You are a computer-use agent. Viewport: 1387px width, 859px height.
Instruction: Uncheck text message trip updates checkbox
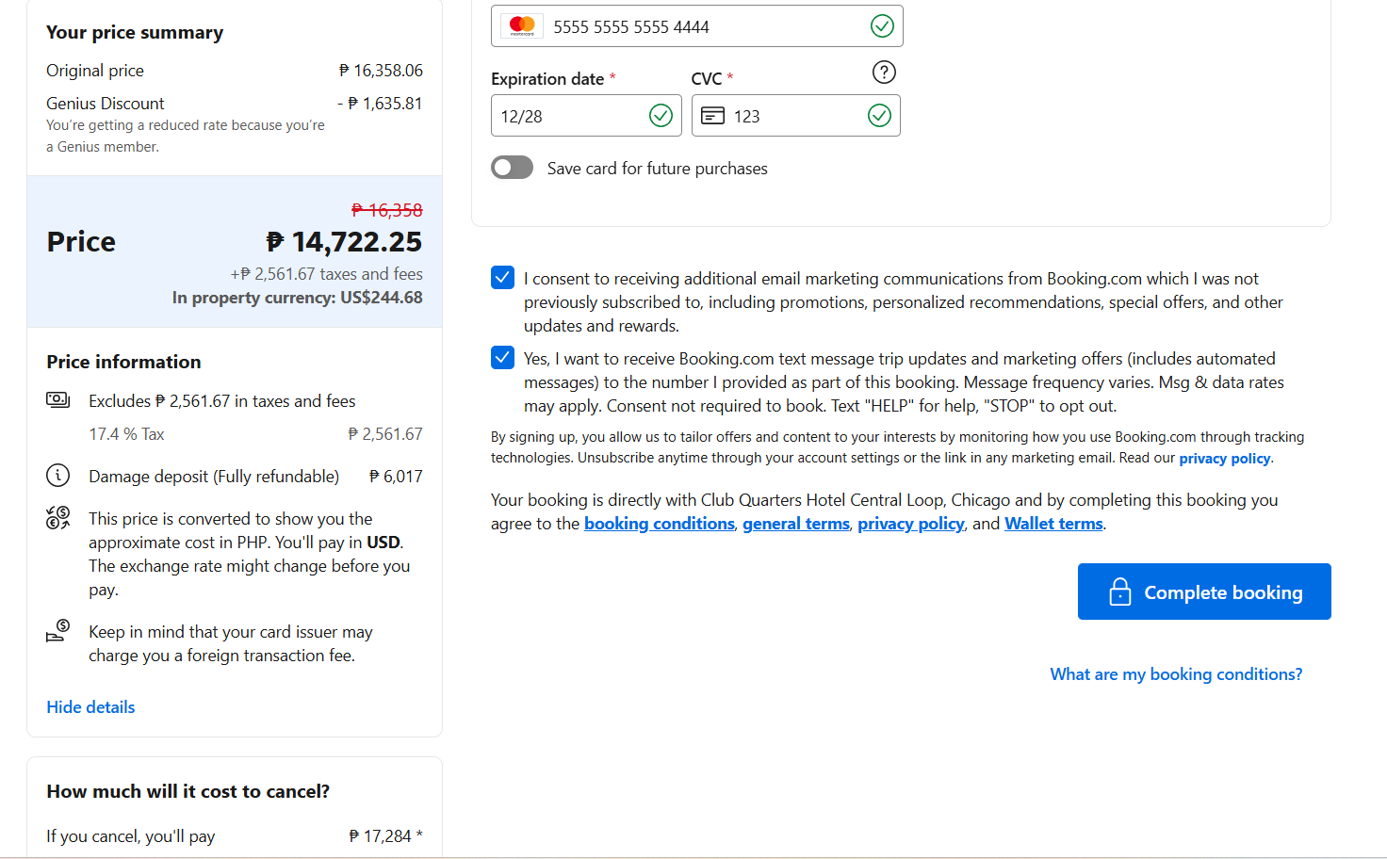pyautogui.click(x=503, y=358)
